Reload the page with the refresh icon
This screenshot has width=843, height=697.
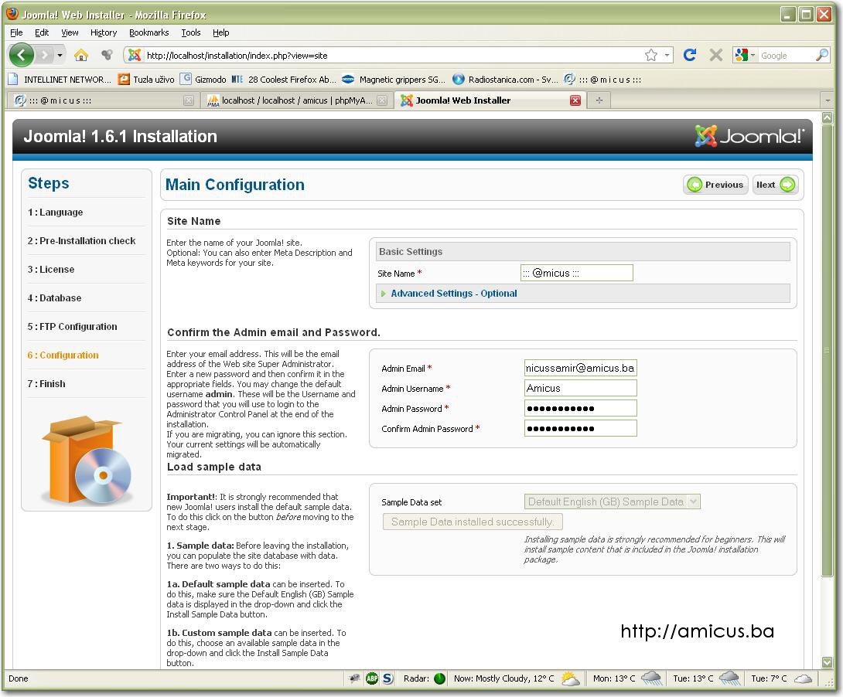coord(690,55)
